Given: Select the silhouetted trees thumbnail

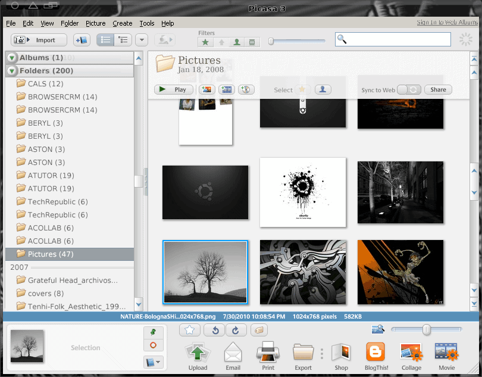Looking at the screenshot, I should tap(205, 272).
